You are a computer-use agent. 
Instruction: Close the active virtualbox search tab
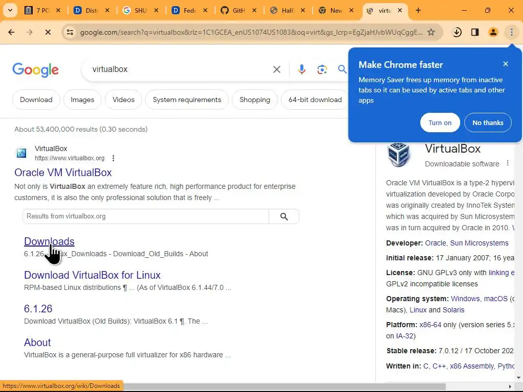(400, 10)
